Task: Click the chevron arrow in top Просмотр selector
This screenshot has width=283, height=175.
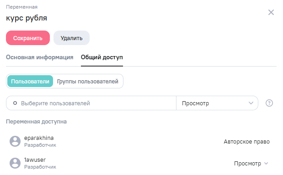Action: coord(251,103)
